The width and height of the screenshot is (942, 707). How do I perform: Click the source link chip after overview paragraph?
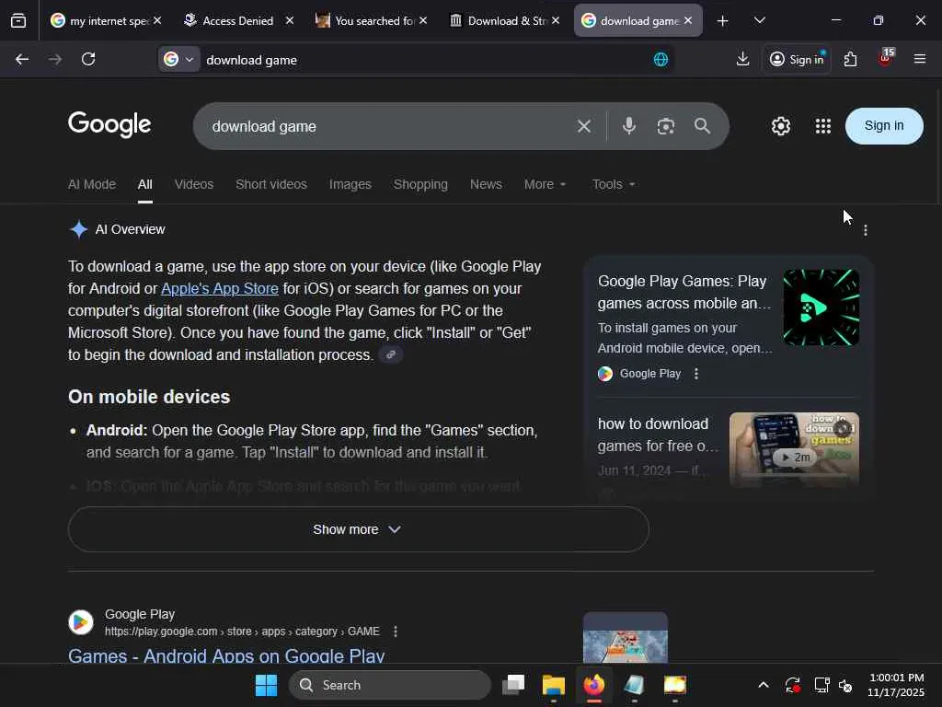tap(391, 354)
